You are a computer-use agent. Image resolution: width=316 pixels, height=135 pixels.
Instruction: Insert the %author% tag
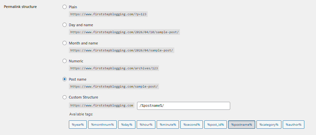(x=293, y=125)
